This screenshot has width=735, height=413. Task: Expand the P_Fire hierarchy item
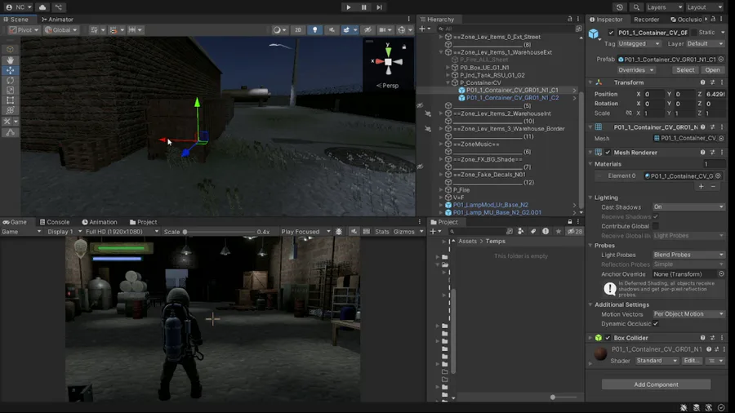click(441, 189)
